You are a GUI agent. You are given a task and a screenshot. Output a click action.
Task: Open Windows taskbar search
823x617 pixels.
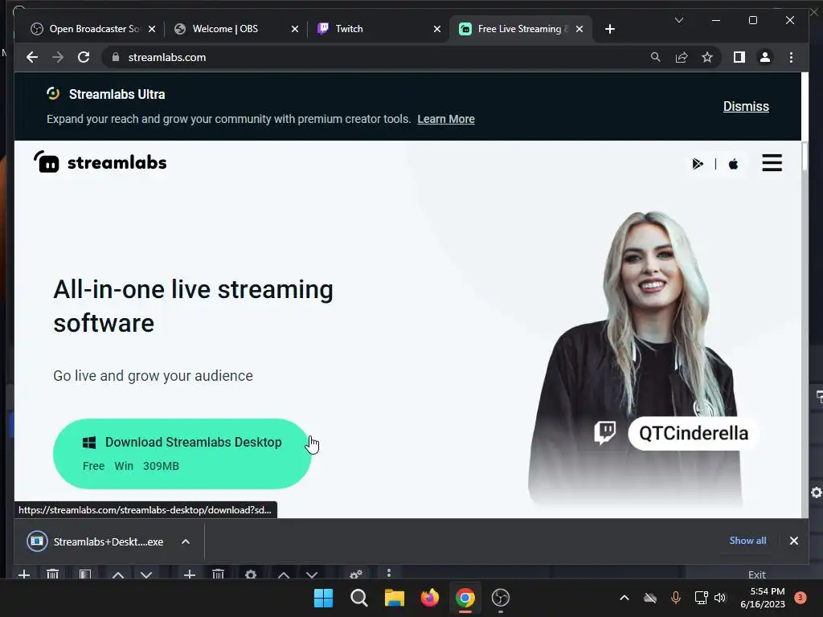(x=359, y=598)
